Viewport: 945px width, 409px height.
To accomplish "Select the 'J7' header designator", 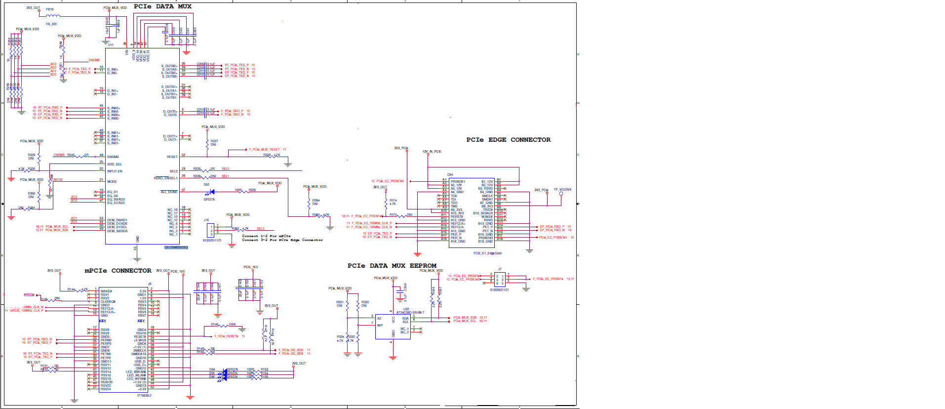I will click(x=500, y=270).
